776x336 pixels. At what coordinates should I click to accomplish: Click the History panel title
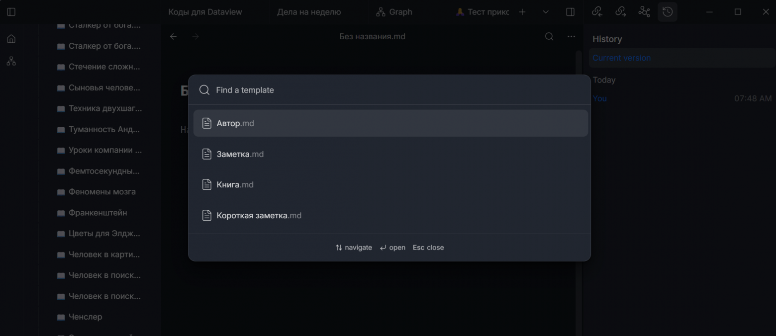point(607,39)
